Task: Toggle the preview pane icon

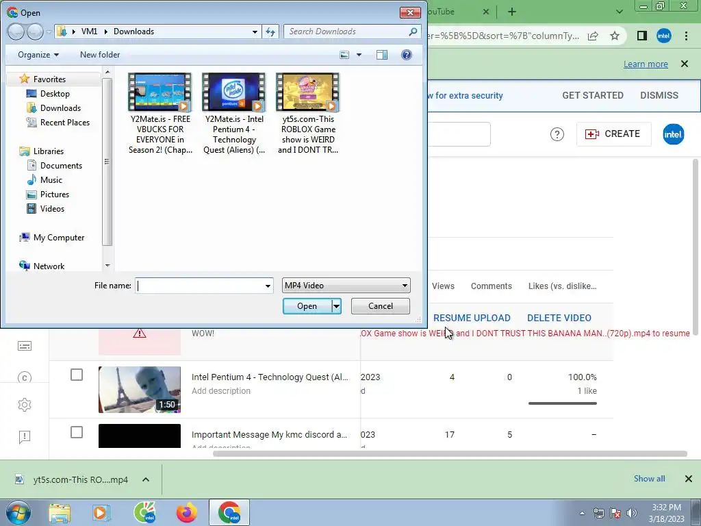Action: [x=382, y=55]
